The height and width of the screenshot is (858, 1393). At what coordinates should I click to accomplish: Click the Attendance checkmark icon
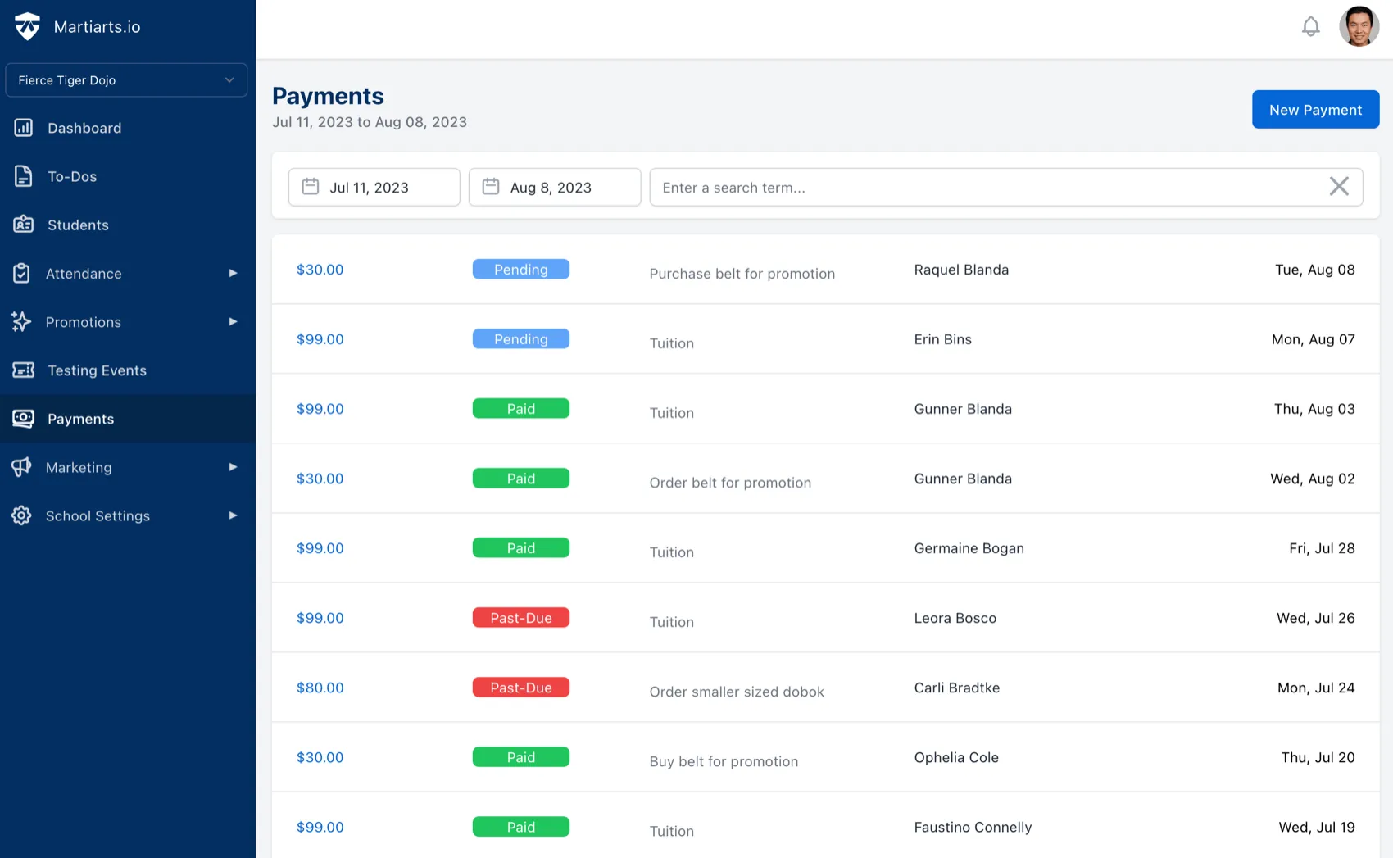(x=23, y=273)
